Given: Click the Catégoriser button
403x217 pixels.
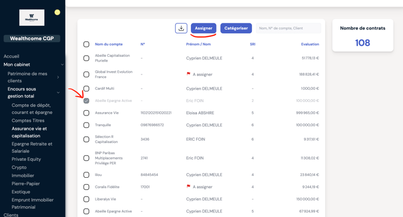Looking at the screenshot, I should 236,28.
